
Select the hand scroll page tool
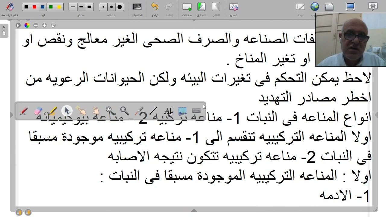click(x=96, y=111)
